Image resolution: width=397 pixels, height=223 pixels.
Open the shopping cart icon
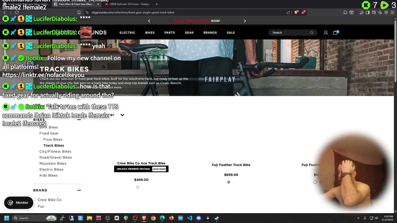point(335,33)
